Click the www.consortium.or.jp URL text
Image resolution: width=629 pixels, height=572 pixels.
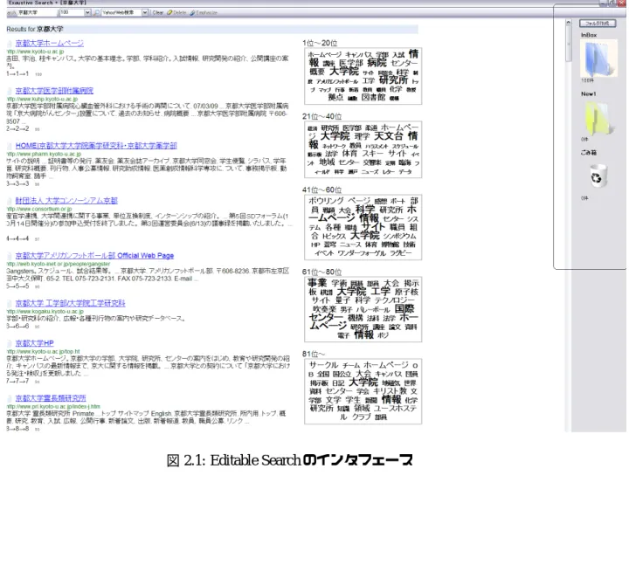39,209
